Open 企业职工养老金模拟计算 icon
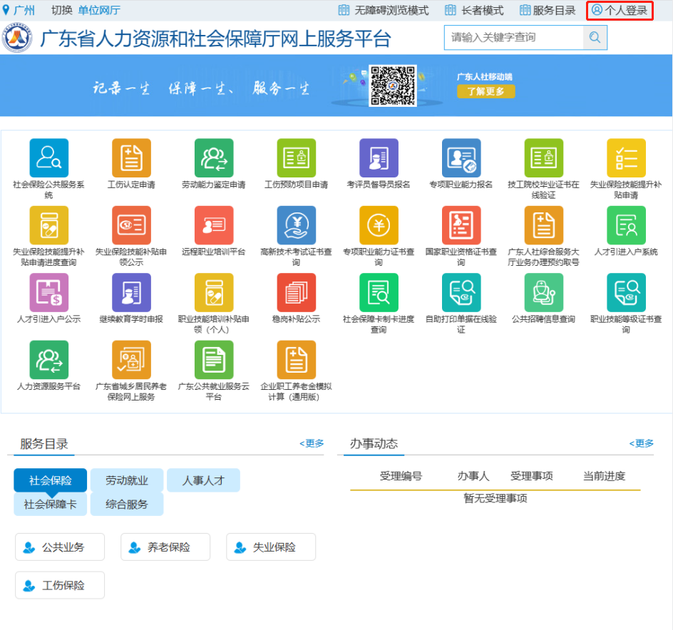The width and height of the screenshot is (673, 630). [x=296, y=360]
